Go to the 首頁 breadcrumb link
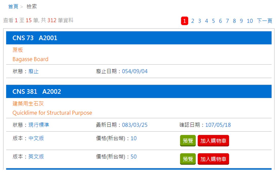This screenshot has width=278, height=173. click(13, 7)
